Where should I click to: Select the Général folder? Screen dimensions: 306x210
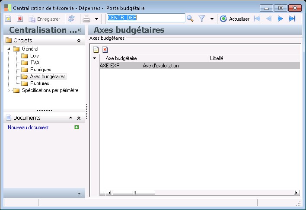point(30,49)
